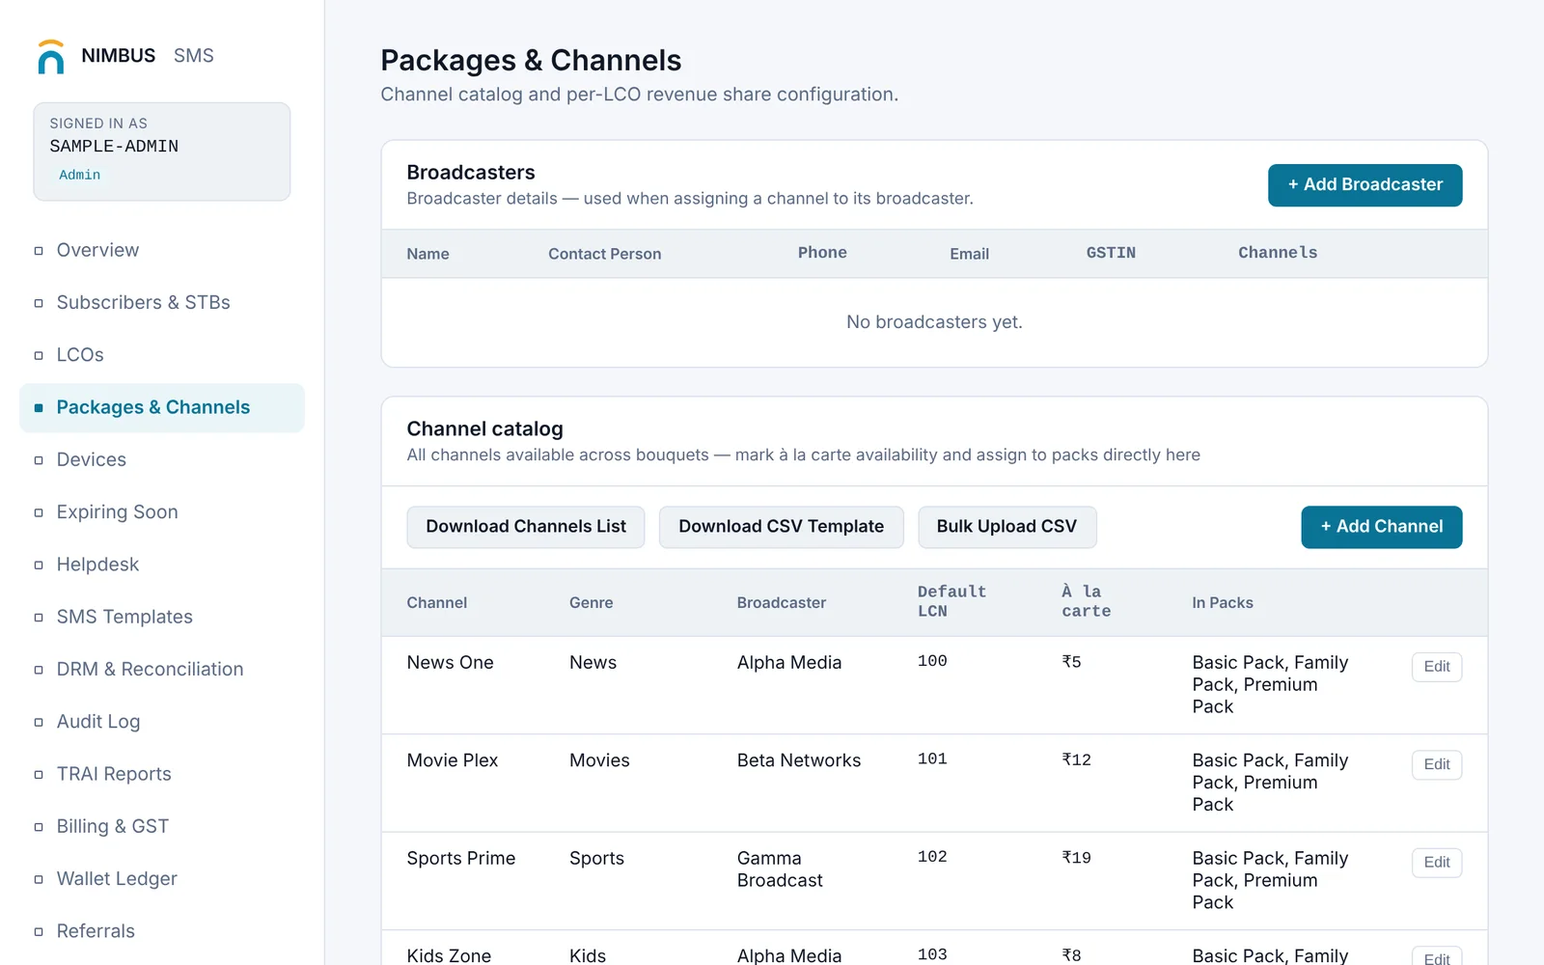This screenshot has width=1544, height=965.
Task: Download Channels List
Action: click(526, 527)
